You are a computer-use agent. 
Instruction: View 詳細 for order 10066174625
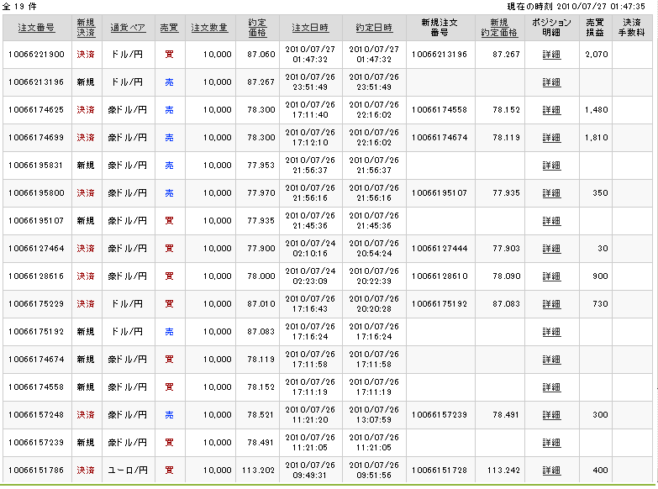pyautogui.click(x=551, y=110)
